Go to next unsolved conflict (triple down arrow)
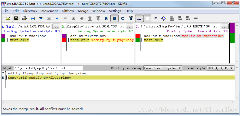 (98, 19)
